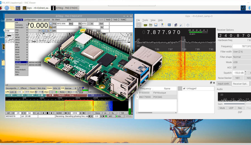Screen dimensions: 251x145
Task: Click the NB1 noise blanker button
Action: pos(238,78)
